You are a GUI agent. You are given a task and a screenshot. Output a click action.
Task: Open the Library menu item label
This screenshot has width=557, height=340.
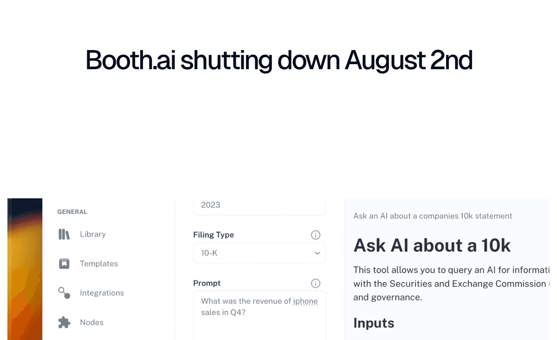[x=93, y=234]
